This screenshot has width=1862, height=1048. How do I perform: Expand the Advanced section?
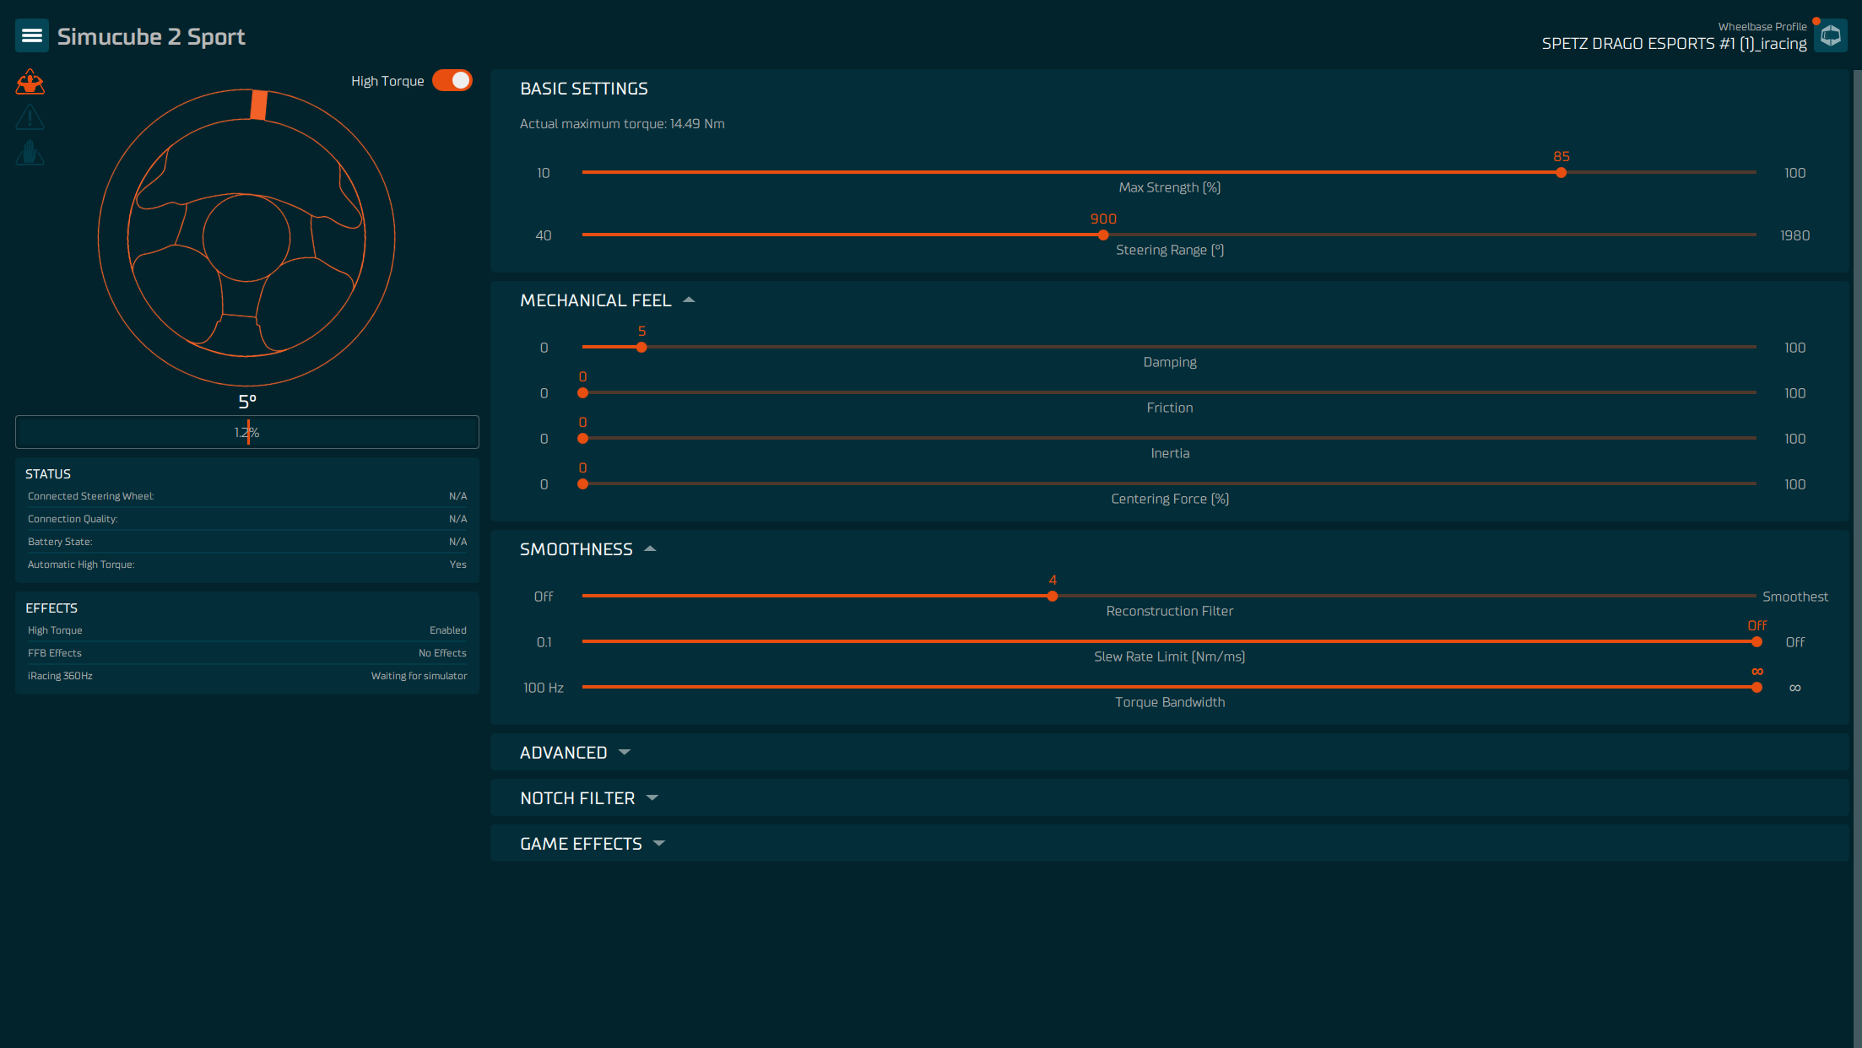pyautogui.click(x=625, y=753)
